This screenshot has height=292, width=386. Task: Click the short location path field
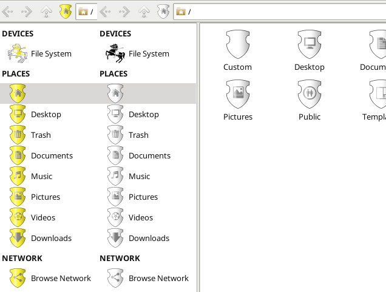(x=86, y=12)
